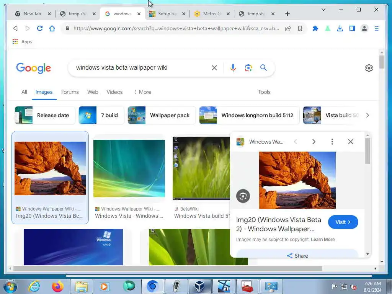Open the green aurora Vista wallpaper thumbnail
392x294 pixels.
tap(129, 168)
